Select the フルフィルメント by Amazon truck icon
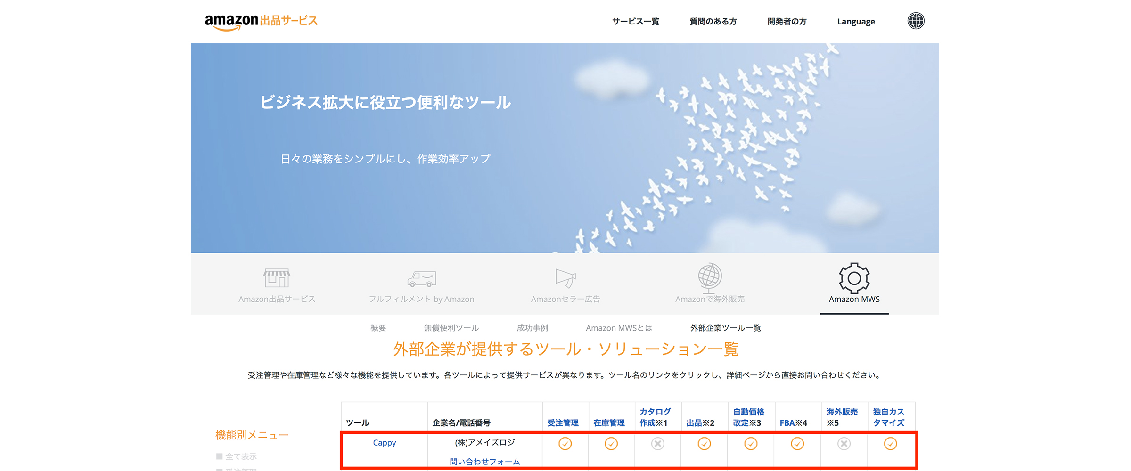This screenshot has width=1131, height=471. 421,279
